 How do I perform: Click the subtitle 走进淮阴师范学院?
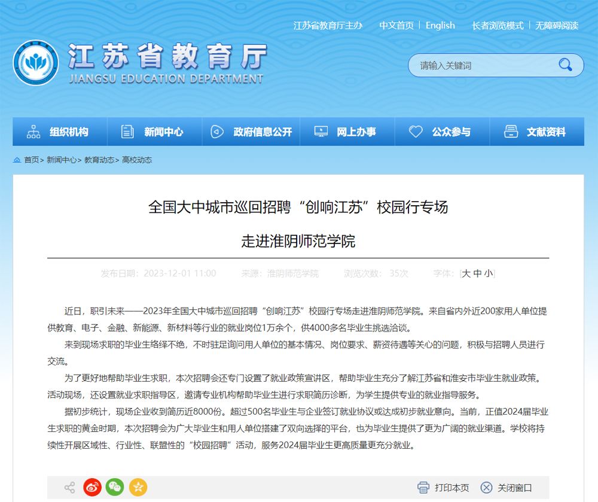(298, 241)
